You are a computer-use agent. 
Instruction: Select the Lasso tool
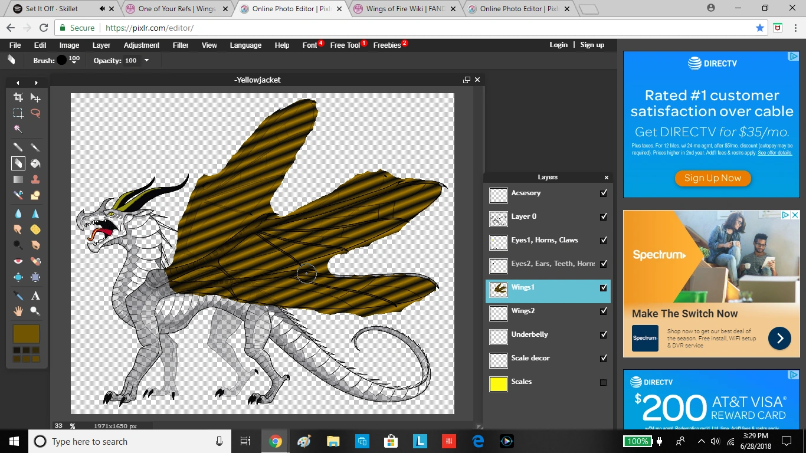(35, 113)
